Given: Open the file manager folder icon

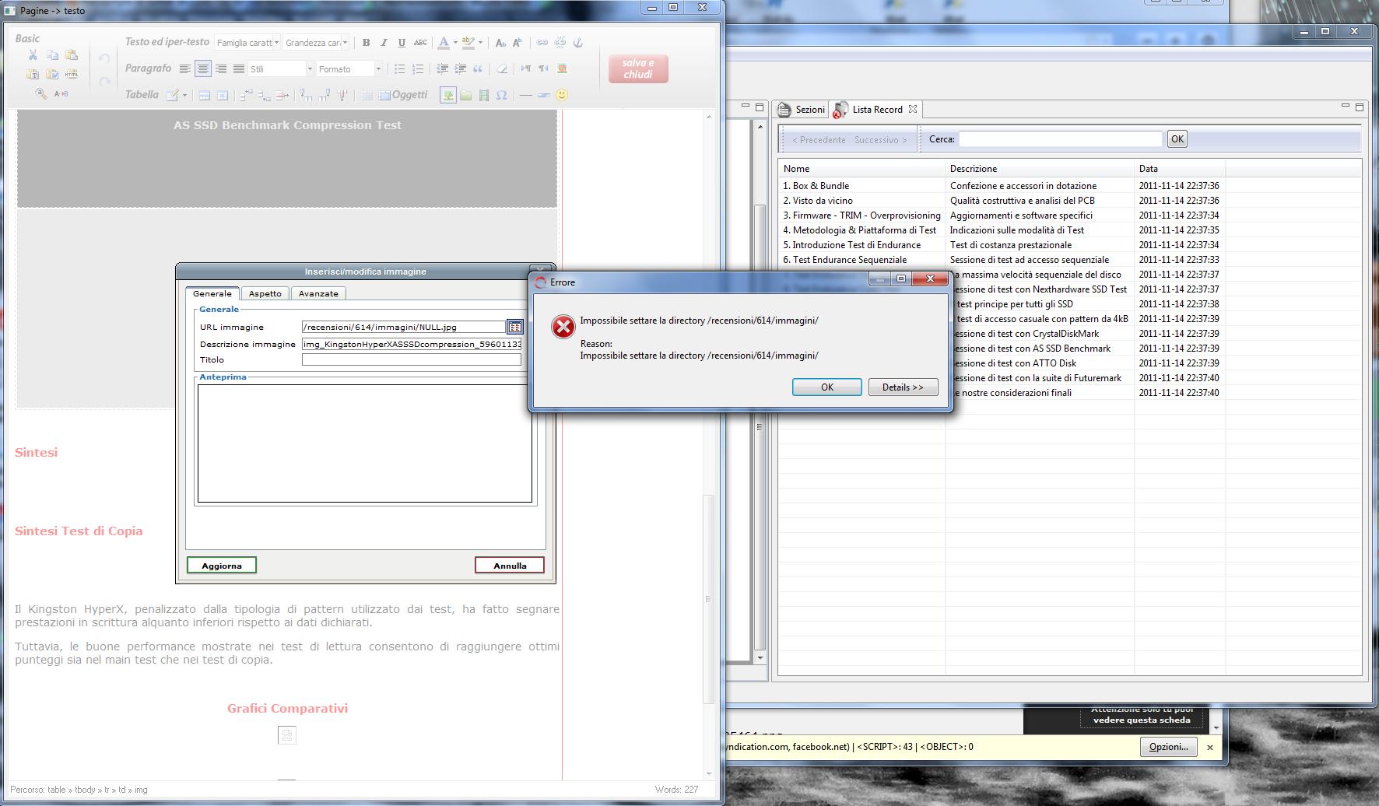Looking at the screenshot, I should pyautogui.click(x=465, y=95).
